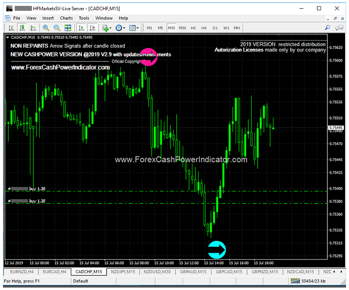Select the line chart icon

(33, 28)
